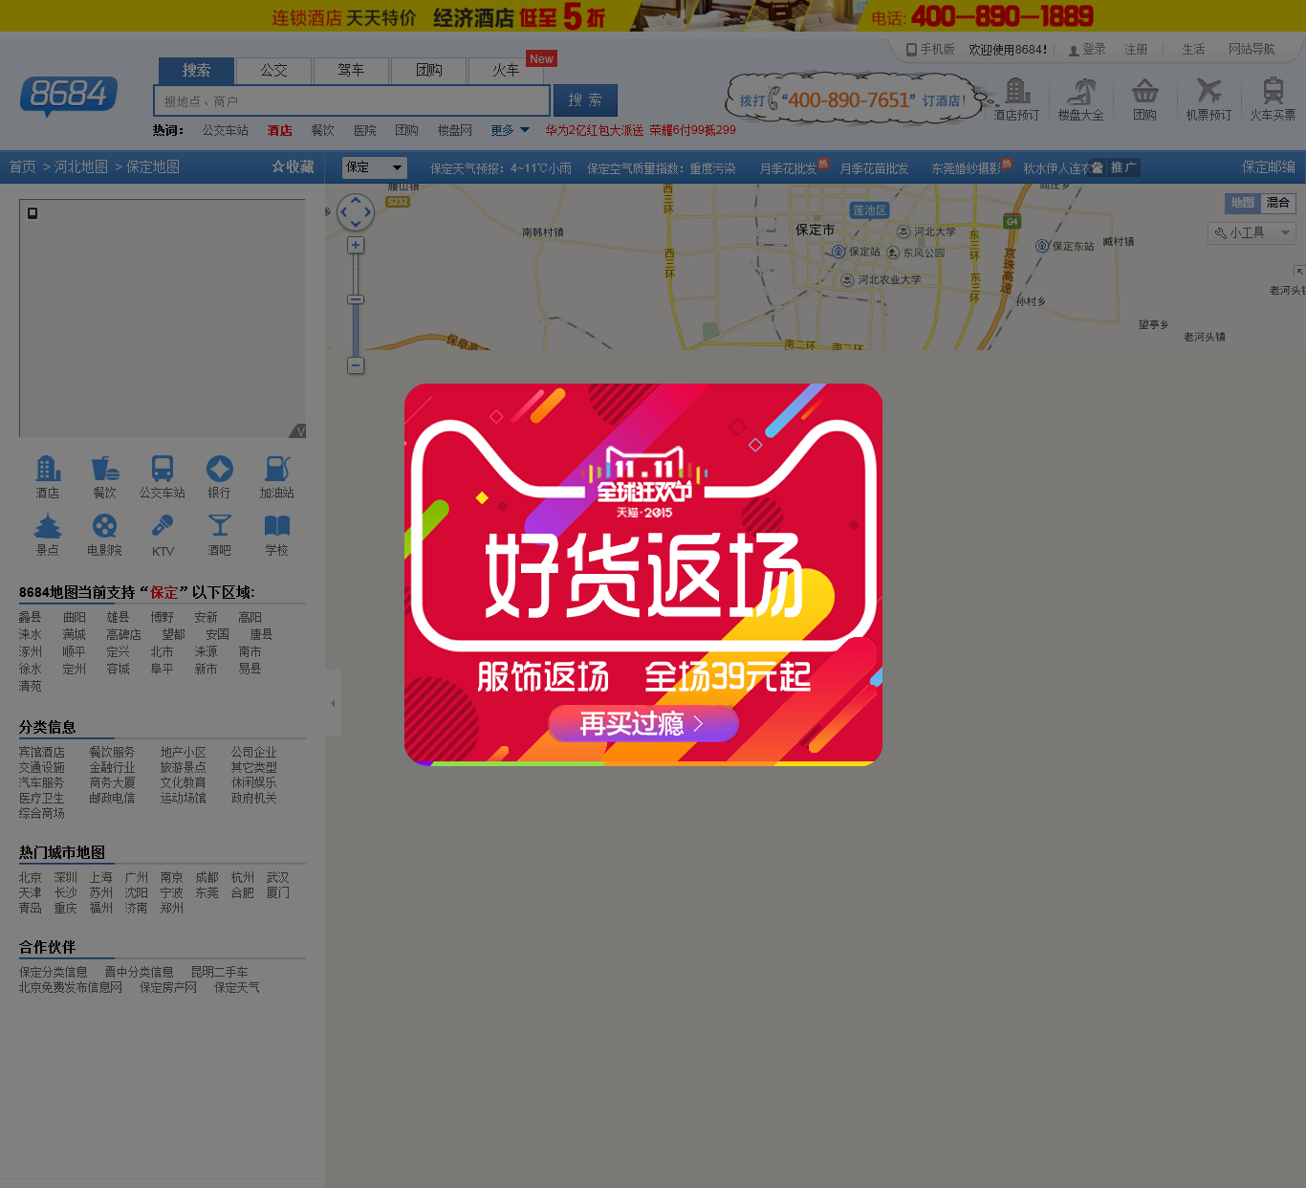Viewport: 1306px width, 1188px height.
Task: Go to 首页 in the breadcrumb
Action: (x=23, y=166)
